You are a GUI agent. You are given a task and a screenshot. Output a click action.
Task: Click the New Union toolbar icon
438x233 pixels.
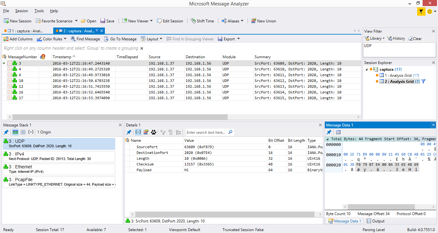coord(263,21)
